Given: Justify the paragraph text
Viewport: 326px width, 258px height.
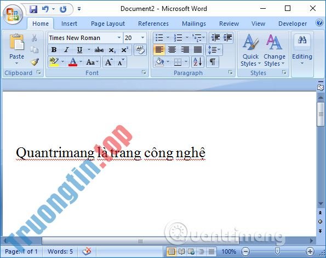Looking at the screenshot, I should (198, 50).
